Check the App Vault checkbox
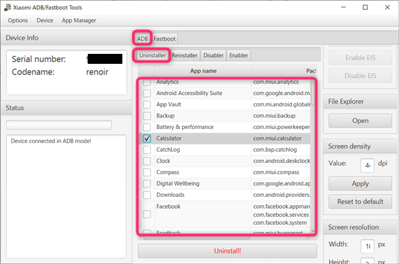The height and width of the screenshot is (264, 399). [x=147, y=104]
